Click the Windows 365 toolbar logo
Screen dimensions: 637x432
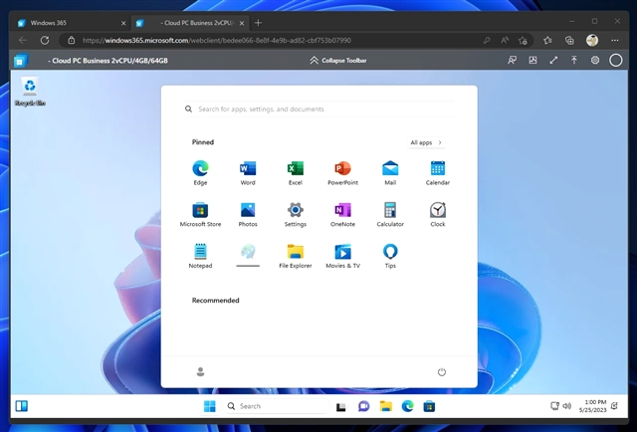point(20,61)
